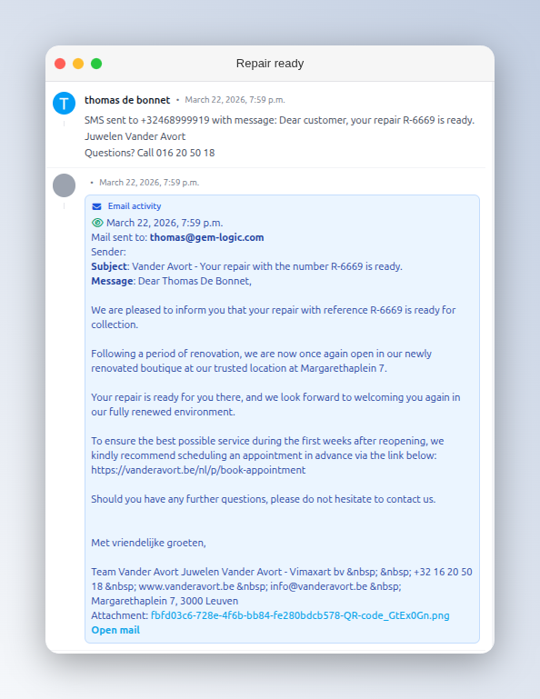
Task: Click the envelope icon next to Email activity
Action: coord(96,206)
